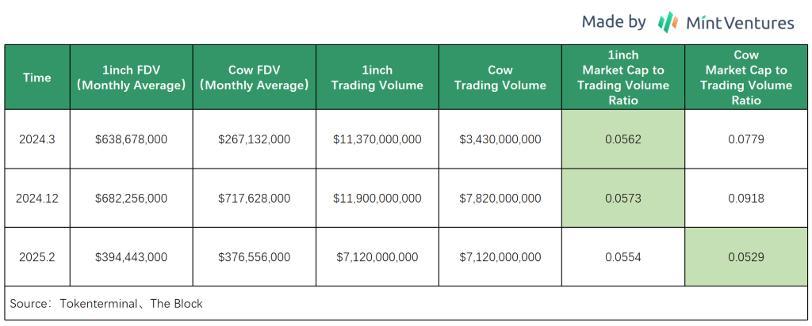This screenshot has height=326, width=812.
Task: Select the Cow FDV Monthly Average header
Action: pos(255,78)
